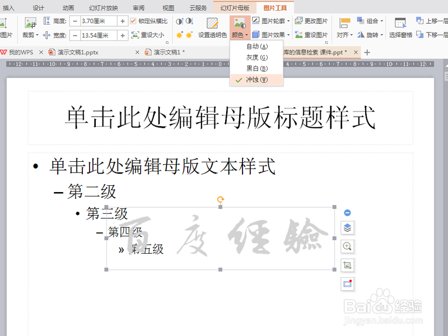Click the zoom magnifier icon beside the picture

[348, 246]
